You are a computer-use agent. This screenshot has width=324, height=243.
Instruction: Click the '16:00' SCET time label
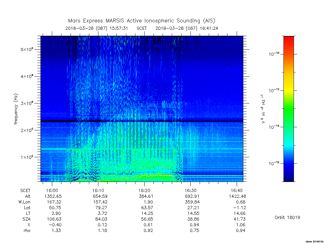(x=52, y=190)
